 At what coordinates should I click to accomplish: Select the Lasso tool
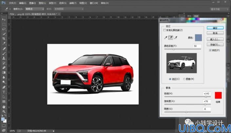4,29
